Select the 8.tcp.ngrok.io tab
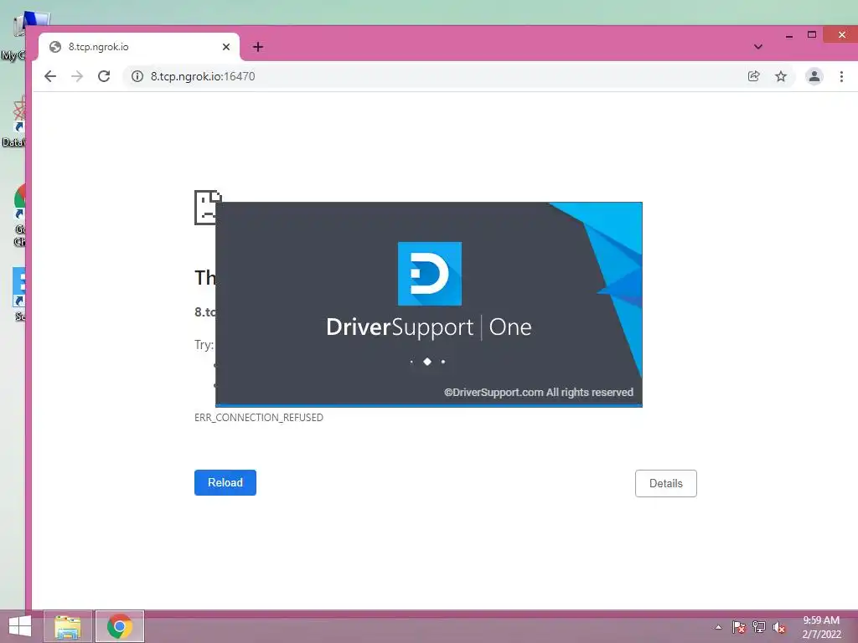The height and width of the screenshot is (643, 858). pyautogui.click(x=138, y=47)
